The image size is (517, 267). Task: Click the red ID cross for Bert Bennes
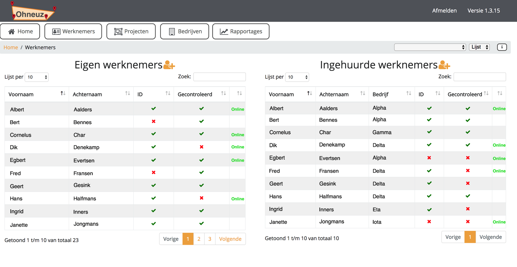(x=154, y=122)
